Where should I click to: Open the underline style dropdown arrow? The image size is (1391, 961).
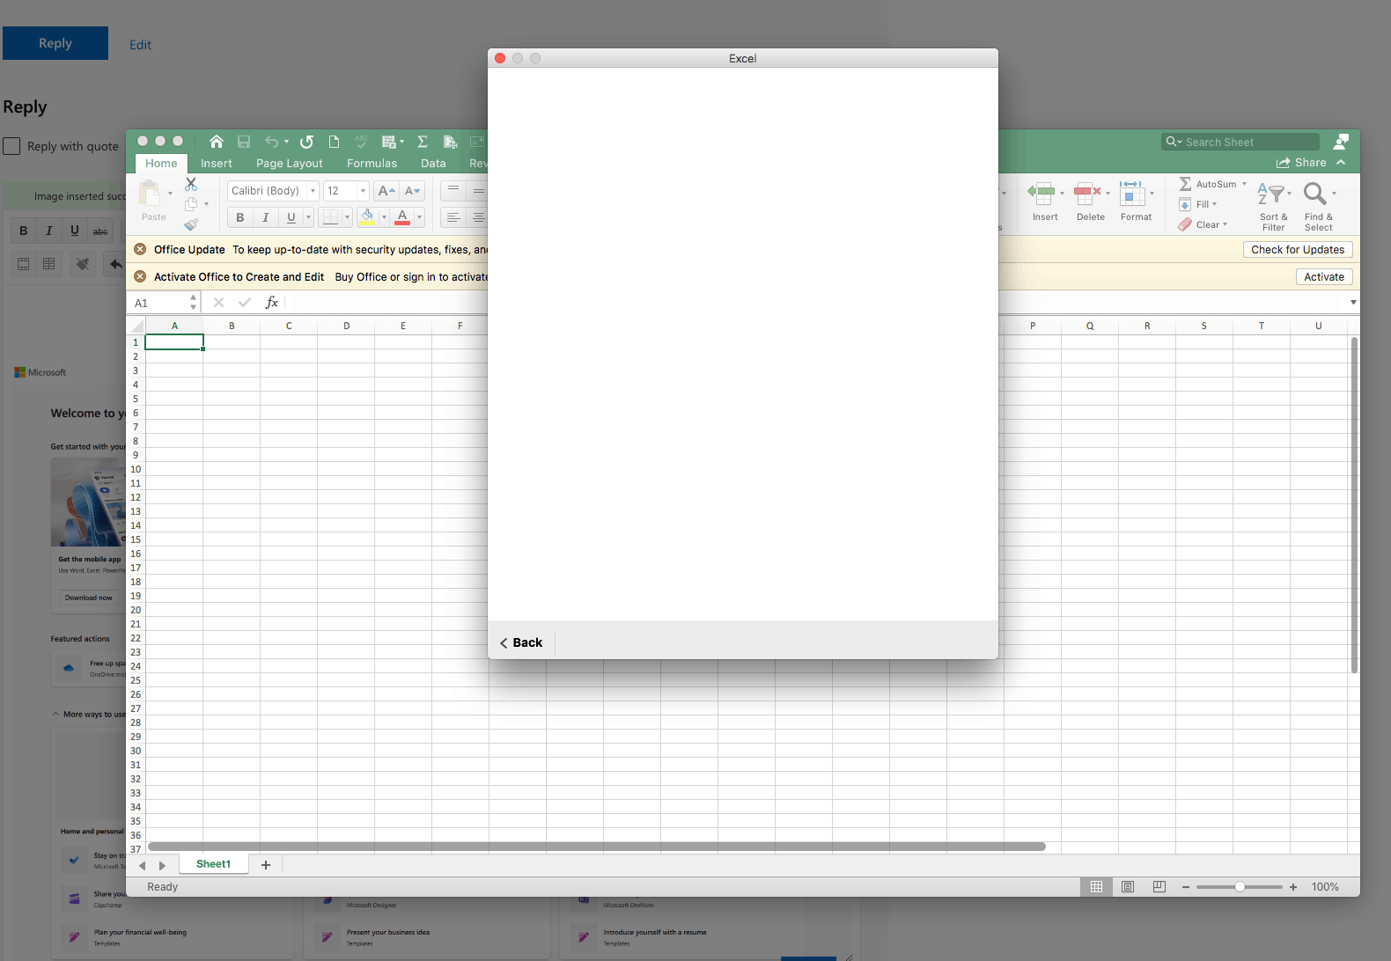pyautogui.click(x=308, y=217)
